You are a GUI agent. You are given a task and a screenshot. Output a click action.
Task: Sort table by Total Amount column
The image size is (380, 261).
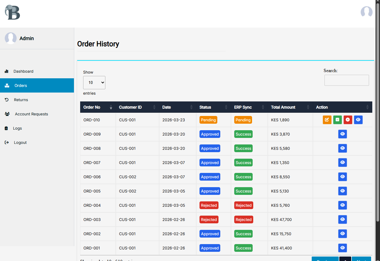(290, 107)
